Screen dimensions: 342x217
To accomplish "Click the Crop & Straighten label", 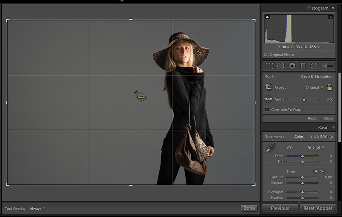I will pyautogui.click(x=317, y=77).
